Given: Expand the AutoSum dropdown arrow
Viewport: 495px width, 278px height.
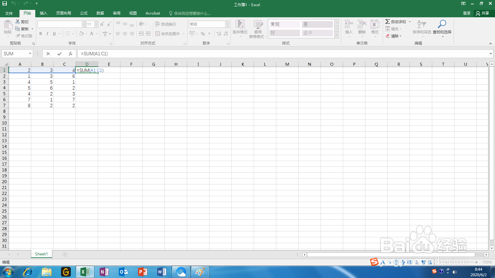Looking at the screenshot, I should click(x=410, y=22).
